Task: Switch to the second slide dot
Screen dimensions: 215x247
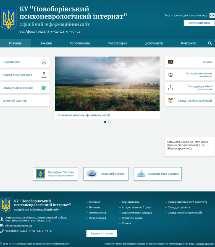Action: (x=109, y=122)
